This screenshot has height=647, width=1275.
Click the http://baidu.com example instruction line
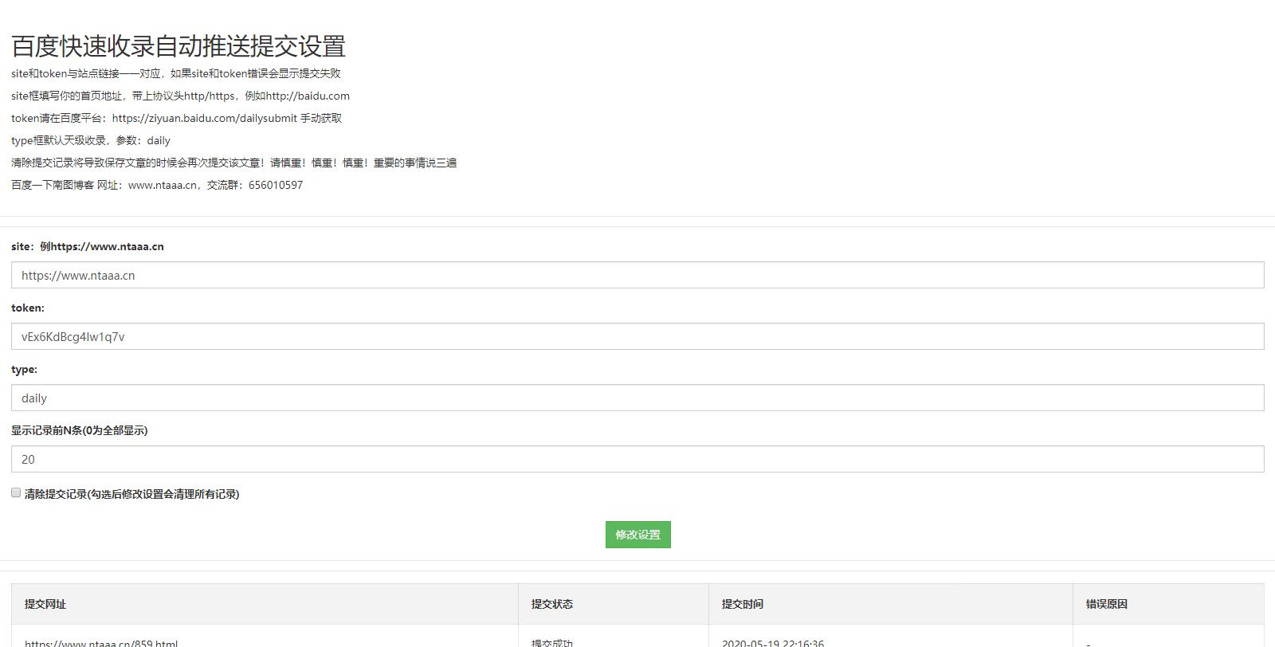click(x=180, y=96)
